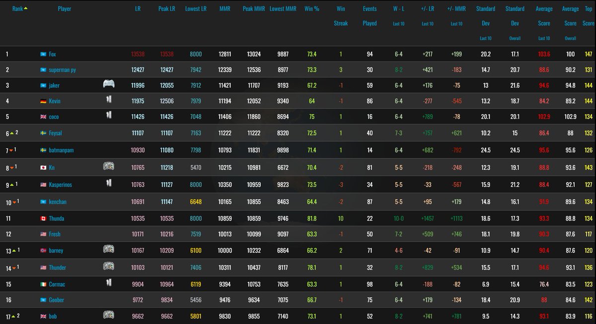Sort table by Peak MMR header
Image resolution: width=596 pixels, height=324 pixels.
(x=254, y=8)
